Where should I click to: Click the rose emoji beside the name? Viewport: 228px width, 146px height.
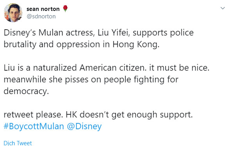click(65, 9)
